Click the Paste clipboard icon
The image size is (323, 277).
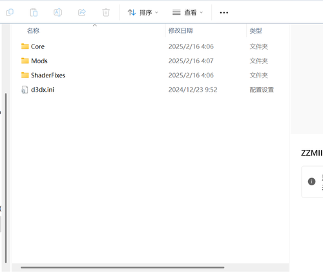34,12
